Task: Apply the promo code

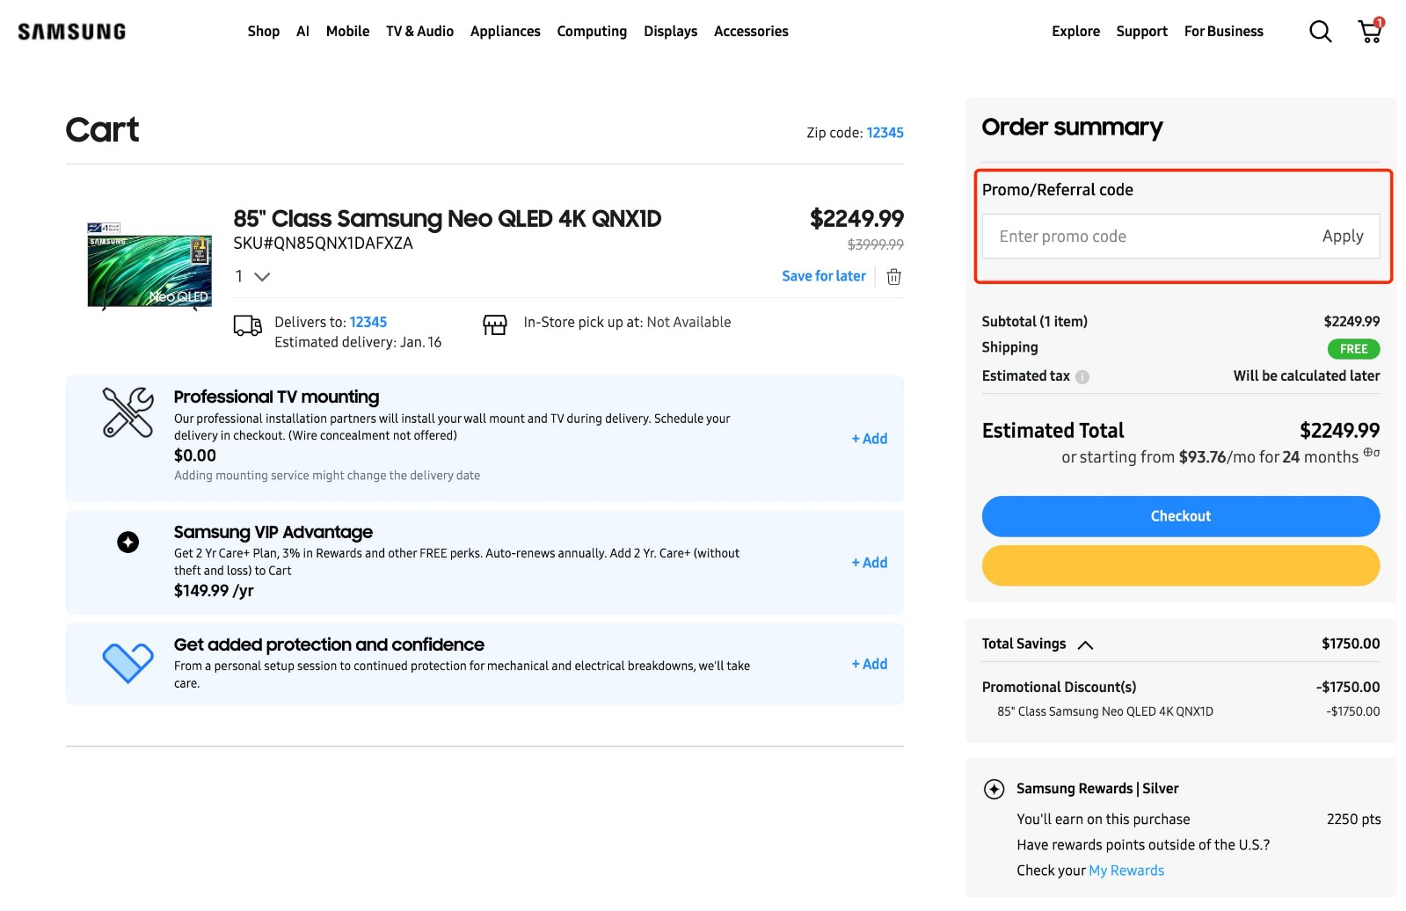Action: tap(1342, 237)
